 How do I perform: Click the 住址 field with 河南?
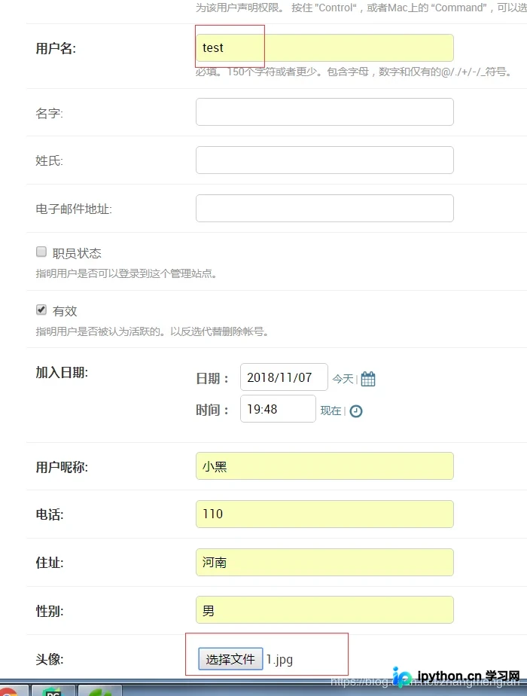coord(324,563)
